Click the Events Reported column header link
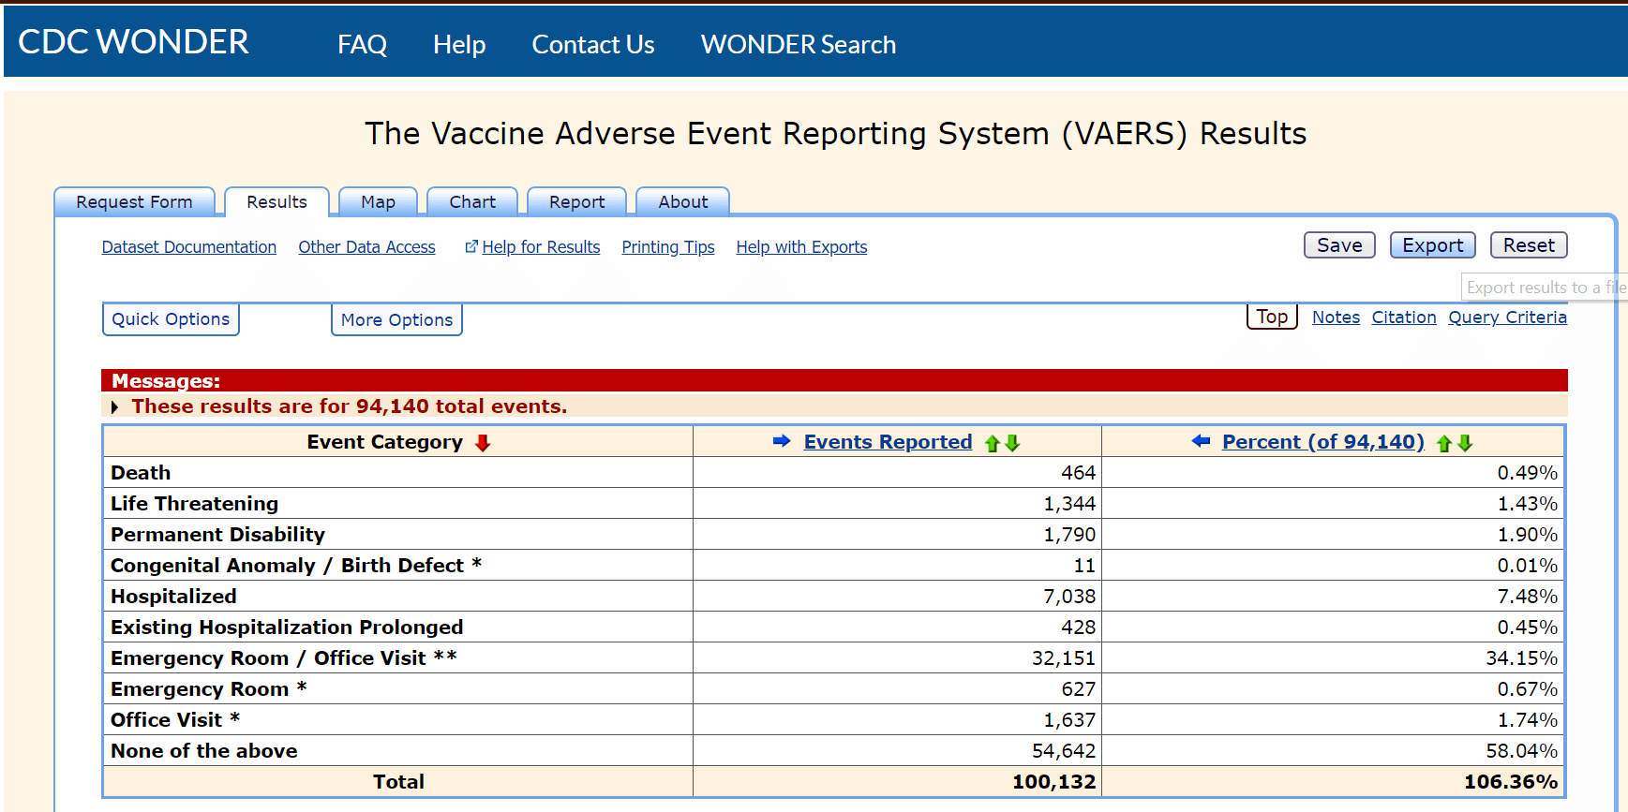The height and width of the screenshot is (812, 1628). (x=888, y=442)
